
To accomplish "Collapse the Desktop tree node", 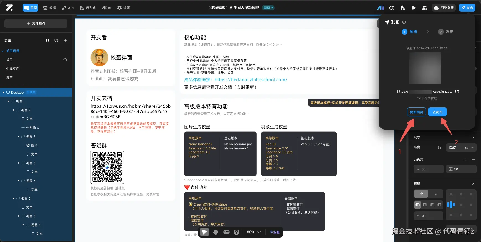I will pos(4,92).
